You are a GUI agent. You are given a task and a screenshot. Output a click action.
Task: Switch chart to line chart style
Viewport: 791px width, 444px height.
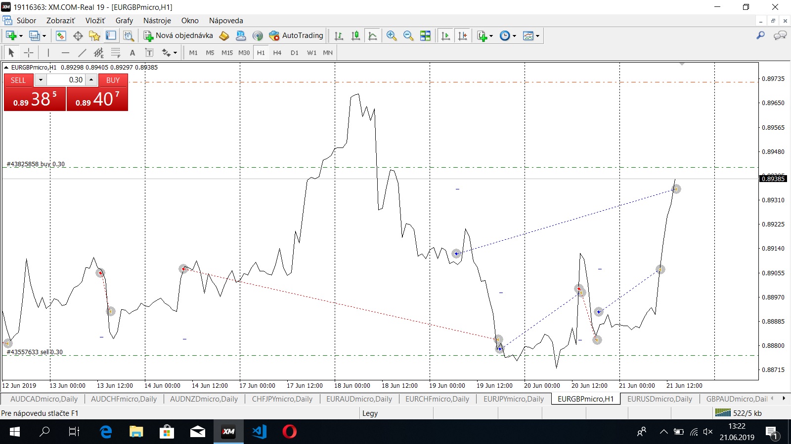click(372, 36)
